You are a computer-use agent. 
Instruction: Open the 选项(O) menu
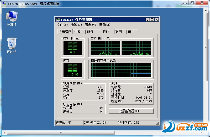tap(76, 25)
